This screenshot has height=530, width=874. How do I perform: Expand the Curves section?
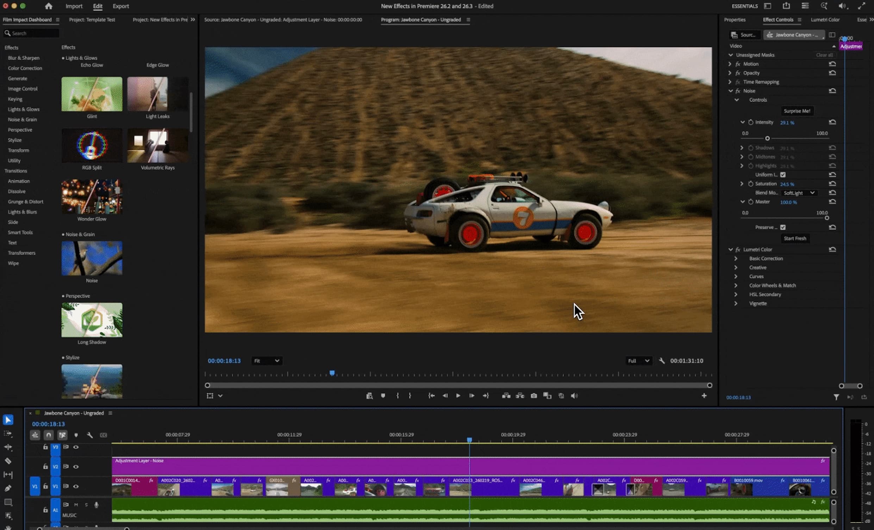click(x=736, y=277)
